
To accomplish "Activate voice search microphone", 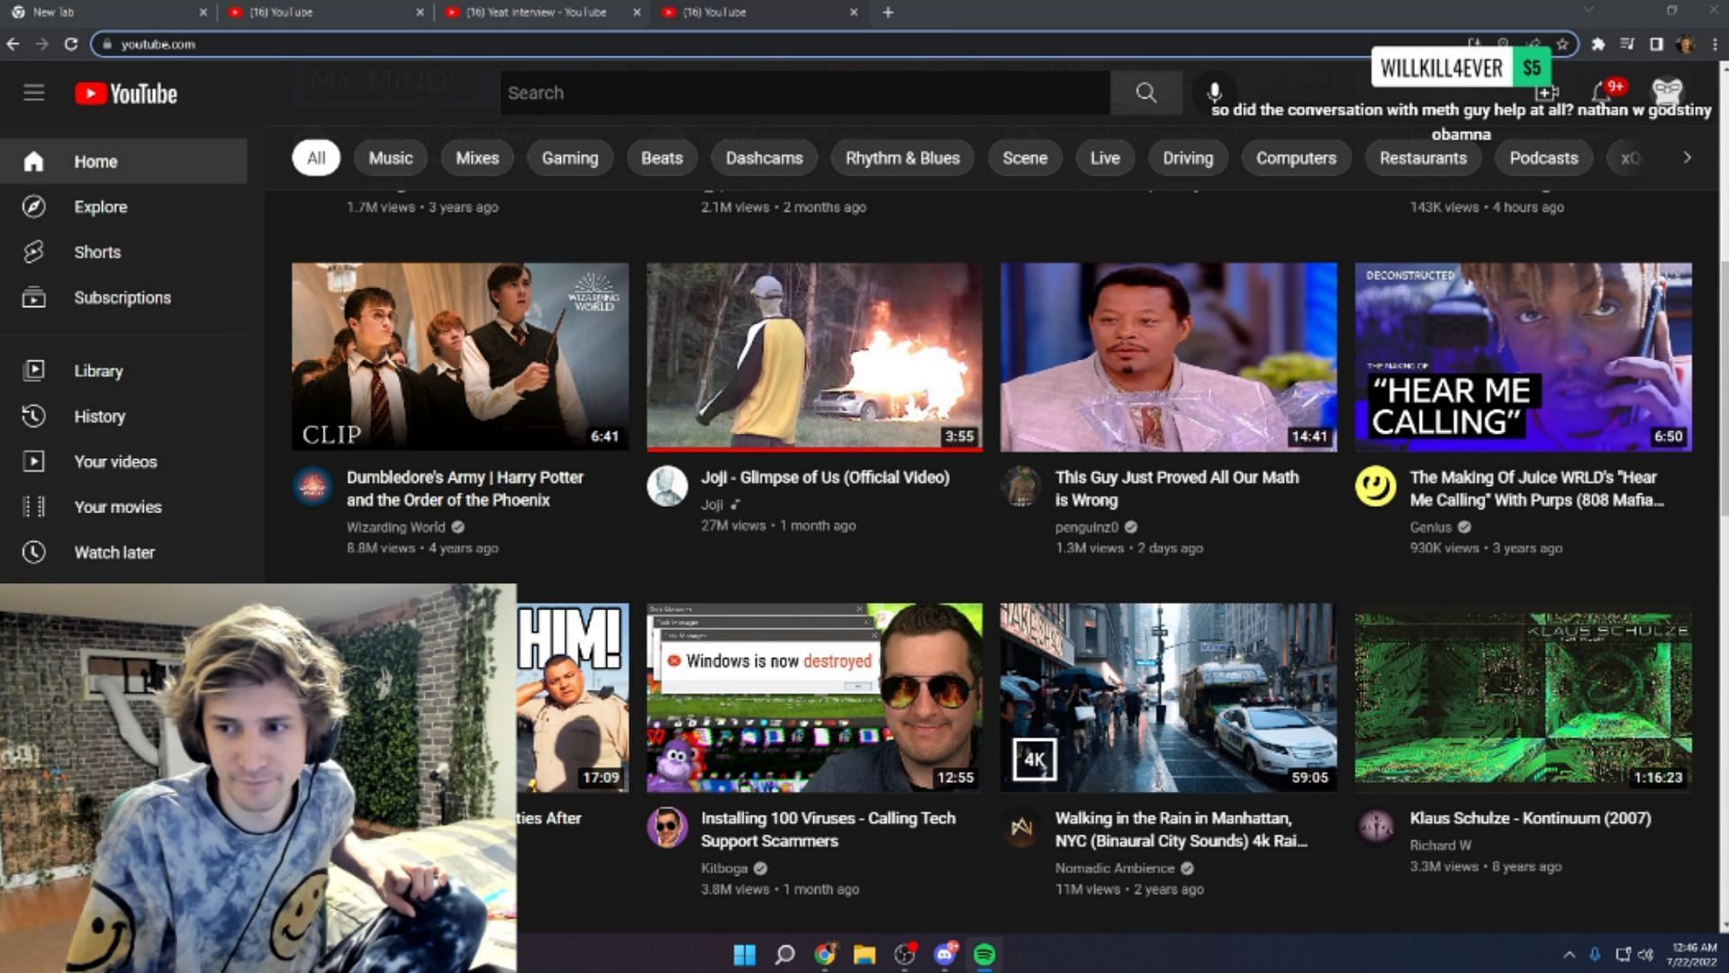I will pyautogui.click(x=1214, y=92).
